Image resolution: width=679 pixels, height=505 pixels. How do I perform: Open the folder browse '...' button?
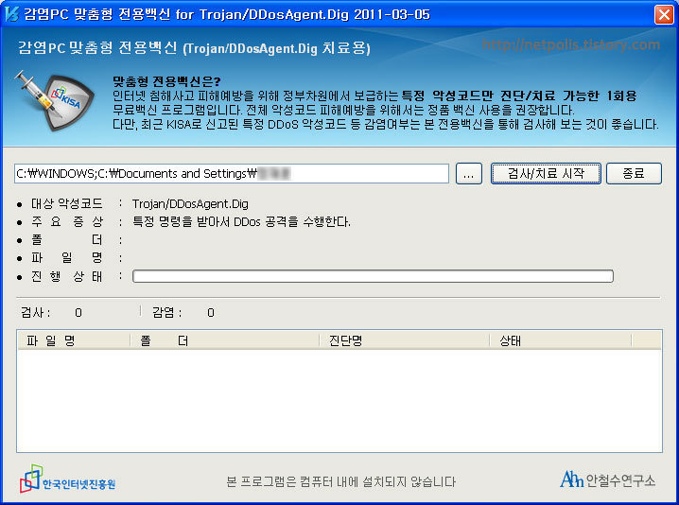(468, 174)
